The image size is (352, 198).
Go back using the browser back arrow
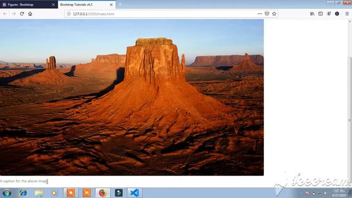[5, 14]
